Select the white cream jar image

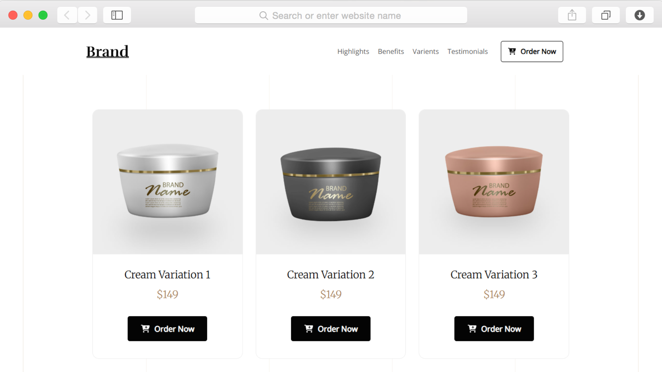point(168,181)
